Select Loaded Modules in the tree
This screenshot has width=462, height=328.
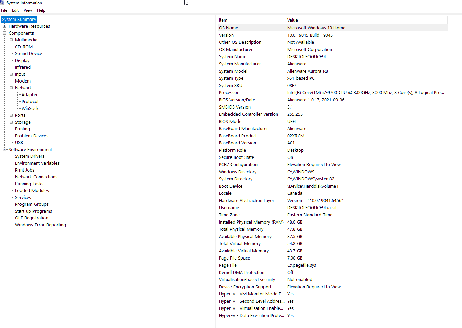click(x=32, y=191)
